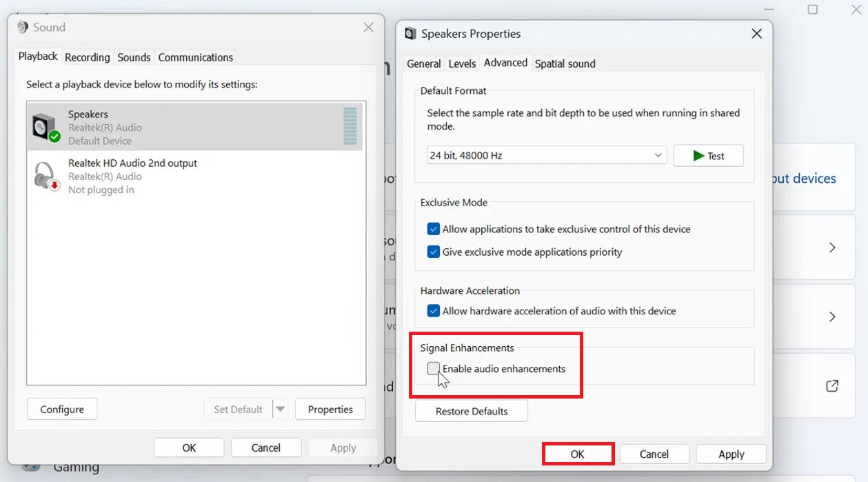The image size is (868, 482).
Task: Uncheck allow applications to take exclusive control
Action: pos(433,229)
